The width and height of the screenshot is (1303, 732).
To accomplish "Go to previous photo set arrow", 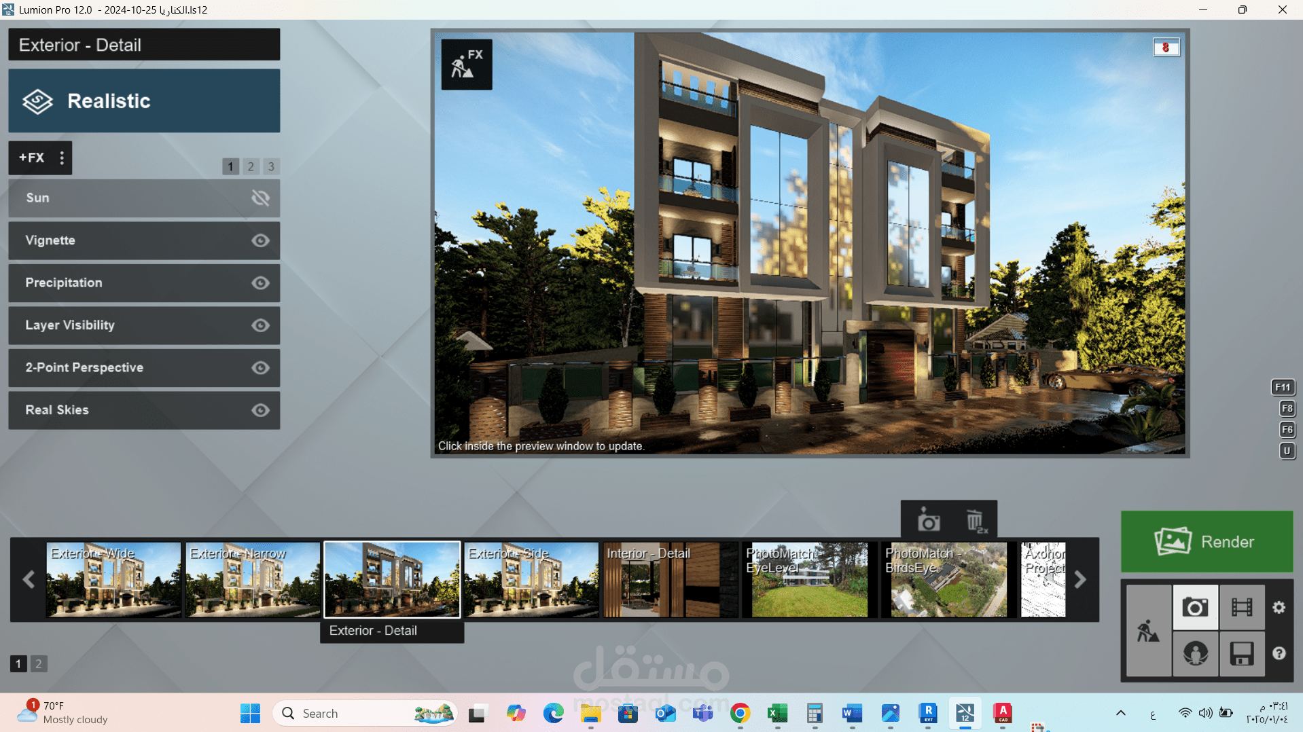I will (29, 579).
